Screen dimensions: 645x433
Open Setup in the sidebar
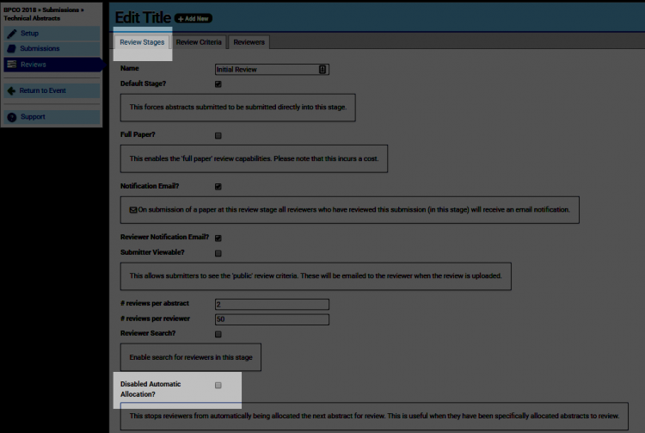pyautogui.click(x=52, y=34)
